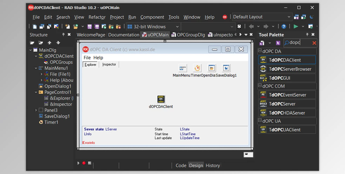Viewport: 345px width, 174px height.
Task: Select SaveDialog1 in Structure tree
Action: coord(57,116)
